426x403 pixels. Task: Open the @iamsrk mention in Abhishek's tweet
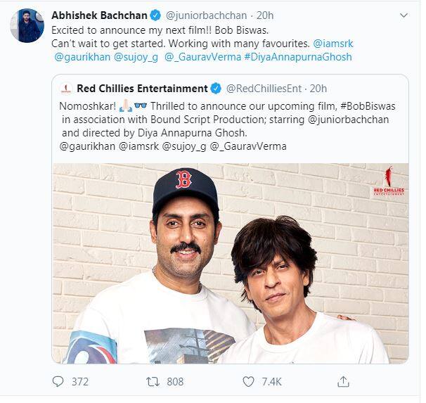[x=333, y=44]
